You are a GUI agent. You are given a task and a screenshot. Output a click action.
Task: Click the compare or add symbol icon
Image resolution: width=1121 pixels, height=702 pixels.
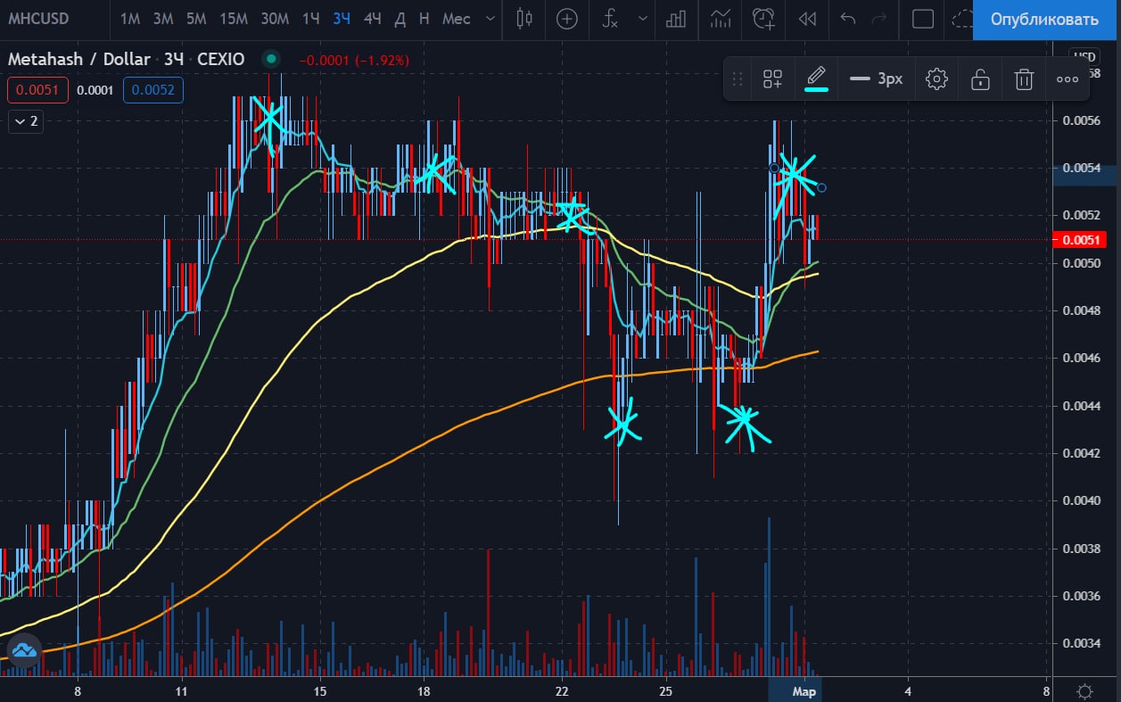click(x=566, y=19)
